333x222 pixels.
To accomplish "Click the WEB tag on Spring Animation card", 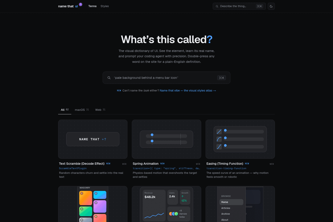I will click(x=198, y=164).
